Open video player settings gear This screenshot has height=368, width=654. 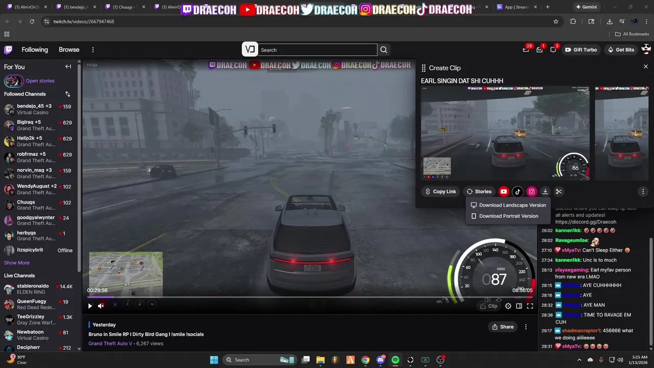[508, 306]
